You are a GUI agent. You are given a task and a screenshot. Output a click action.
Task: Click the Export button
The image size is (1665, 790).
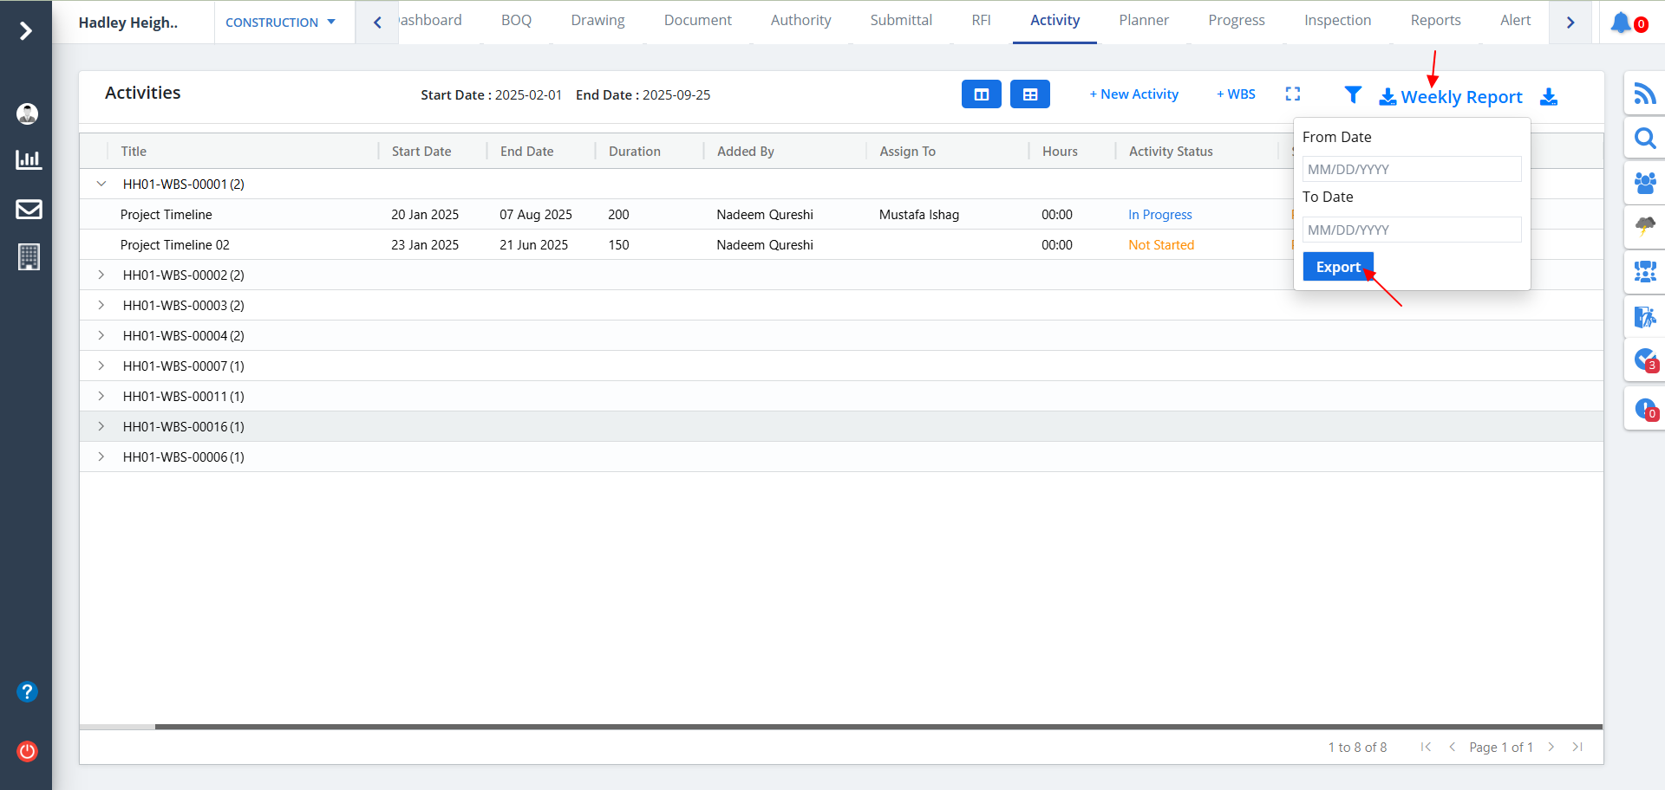tap(1337, 267)
